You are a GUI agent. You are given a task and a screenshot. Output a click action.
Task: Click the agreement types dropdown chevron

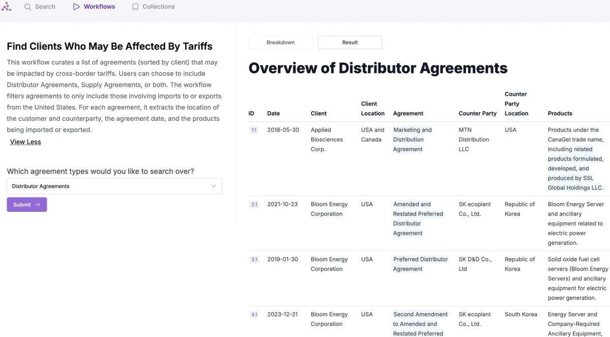pos(214,186)
